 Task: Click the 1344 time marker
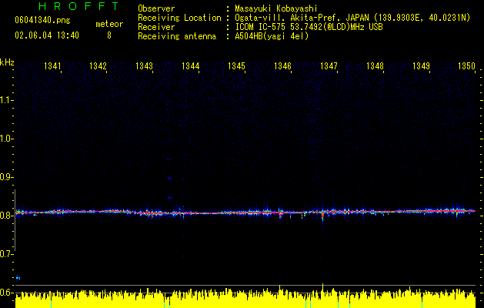[191, 65]
